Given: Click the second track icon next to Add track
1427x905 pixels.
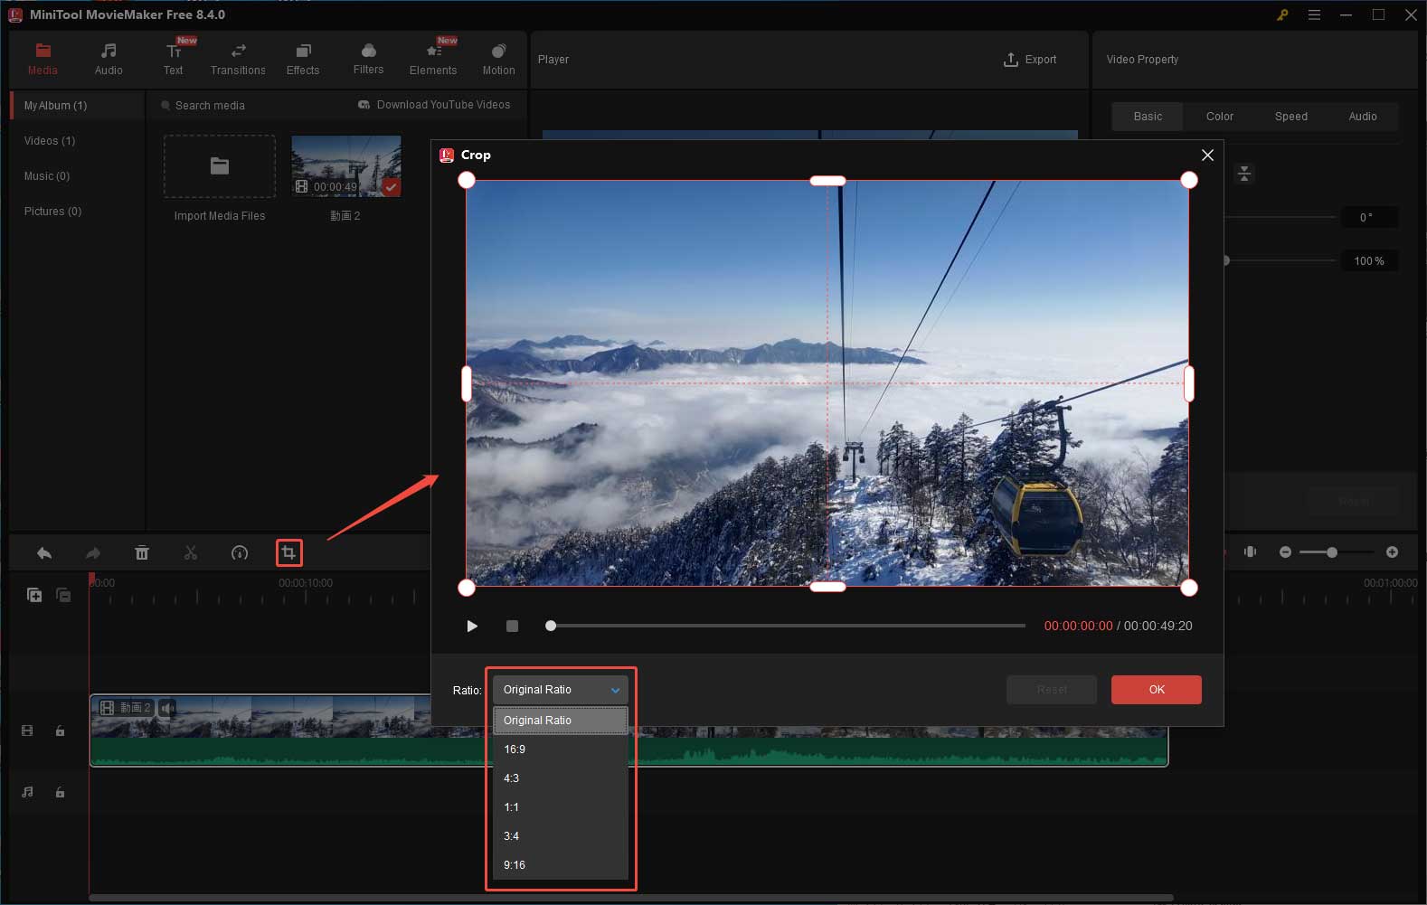Looking at the screenshot, I should pos(63,595).
